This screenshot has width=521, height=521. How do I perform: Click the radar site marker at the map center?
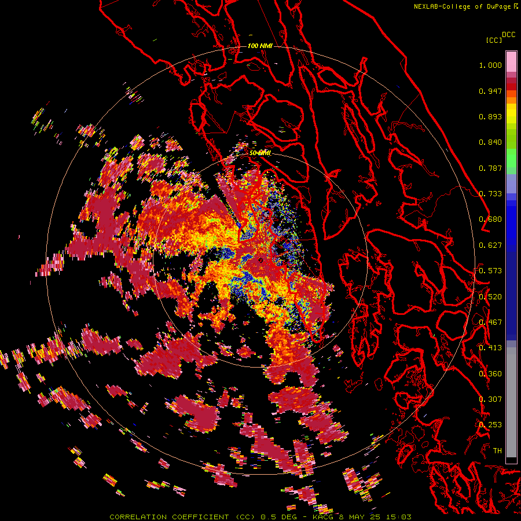[x=260, y=260]
